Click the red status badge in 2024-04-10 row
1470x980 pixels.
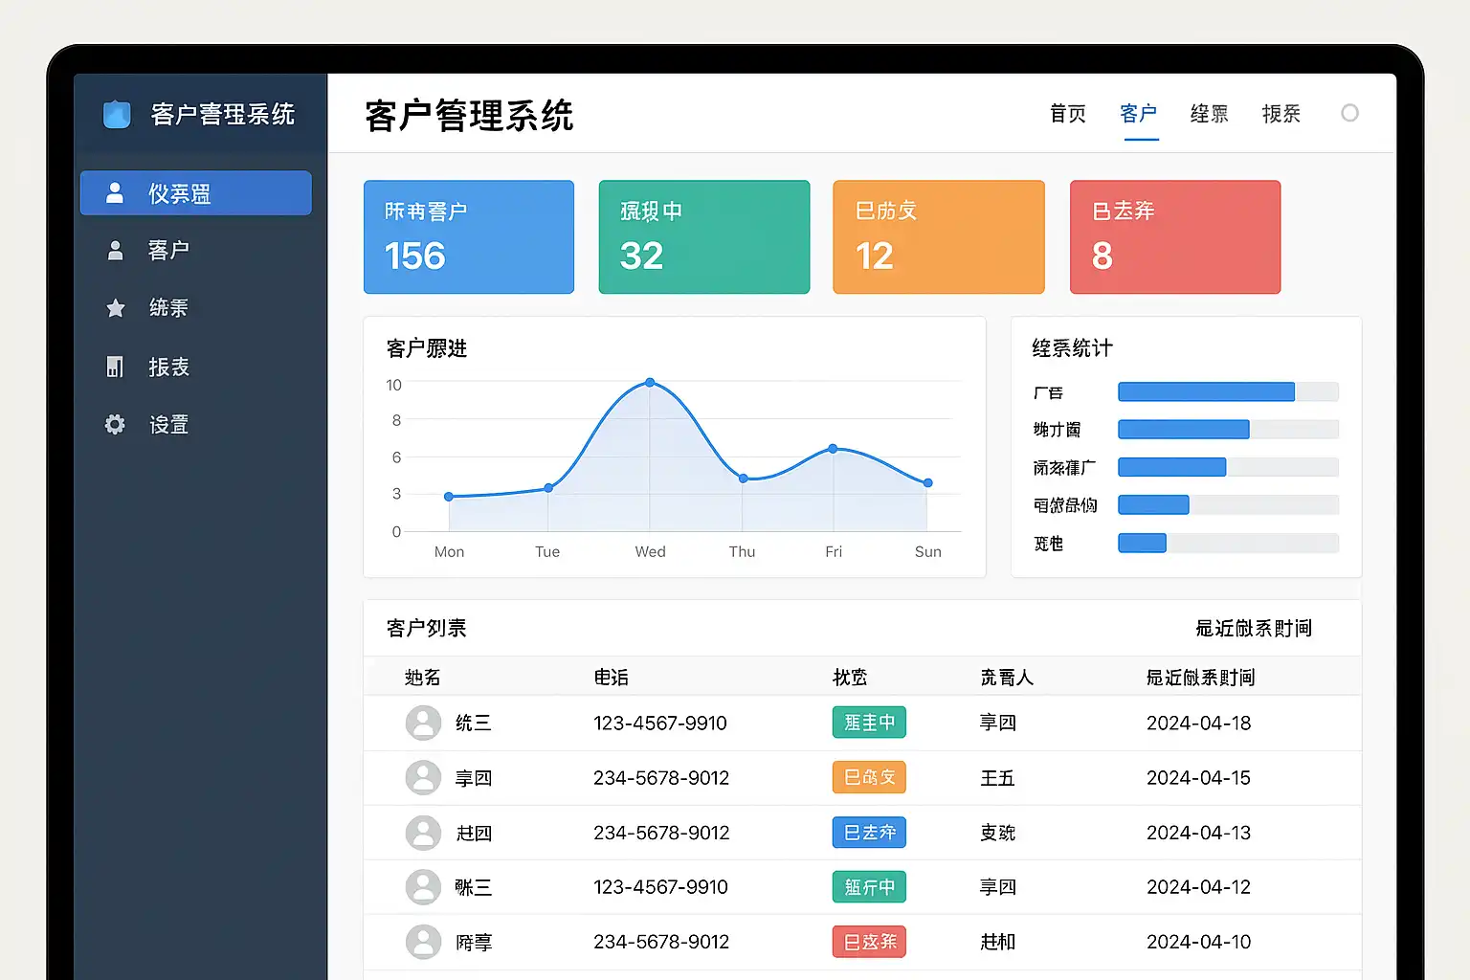(x=869, y=942)
